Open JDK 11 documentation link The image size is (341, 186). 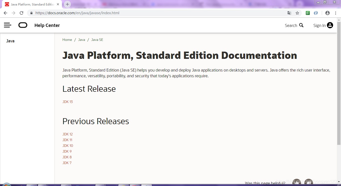click(67, 140)
